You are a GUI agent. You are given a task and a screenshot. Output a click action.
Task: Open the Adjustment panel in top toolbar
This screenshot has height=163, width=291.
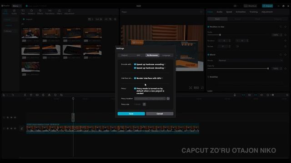pos(69,12)
